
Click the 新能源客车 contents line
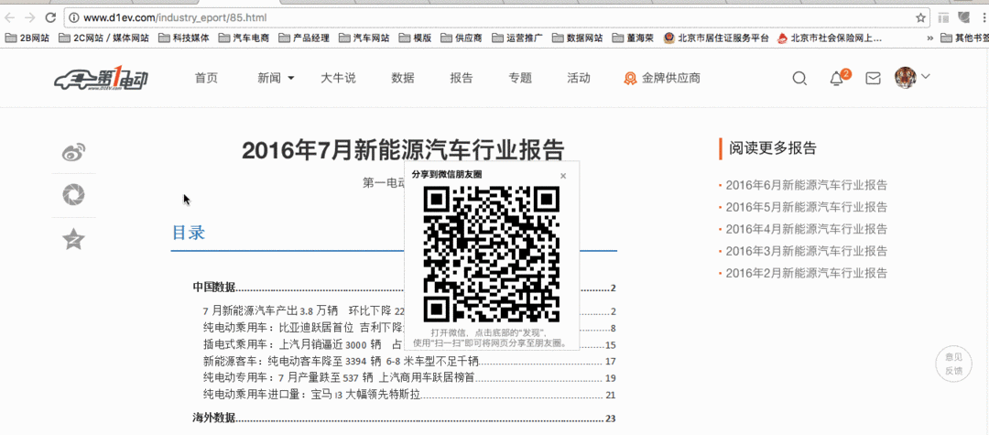click(x=409, y=361)
